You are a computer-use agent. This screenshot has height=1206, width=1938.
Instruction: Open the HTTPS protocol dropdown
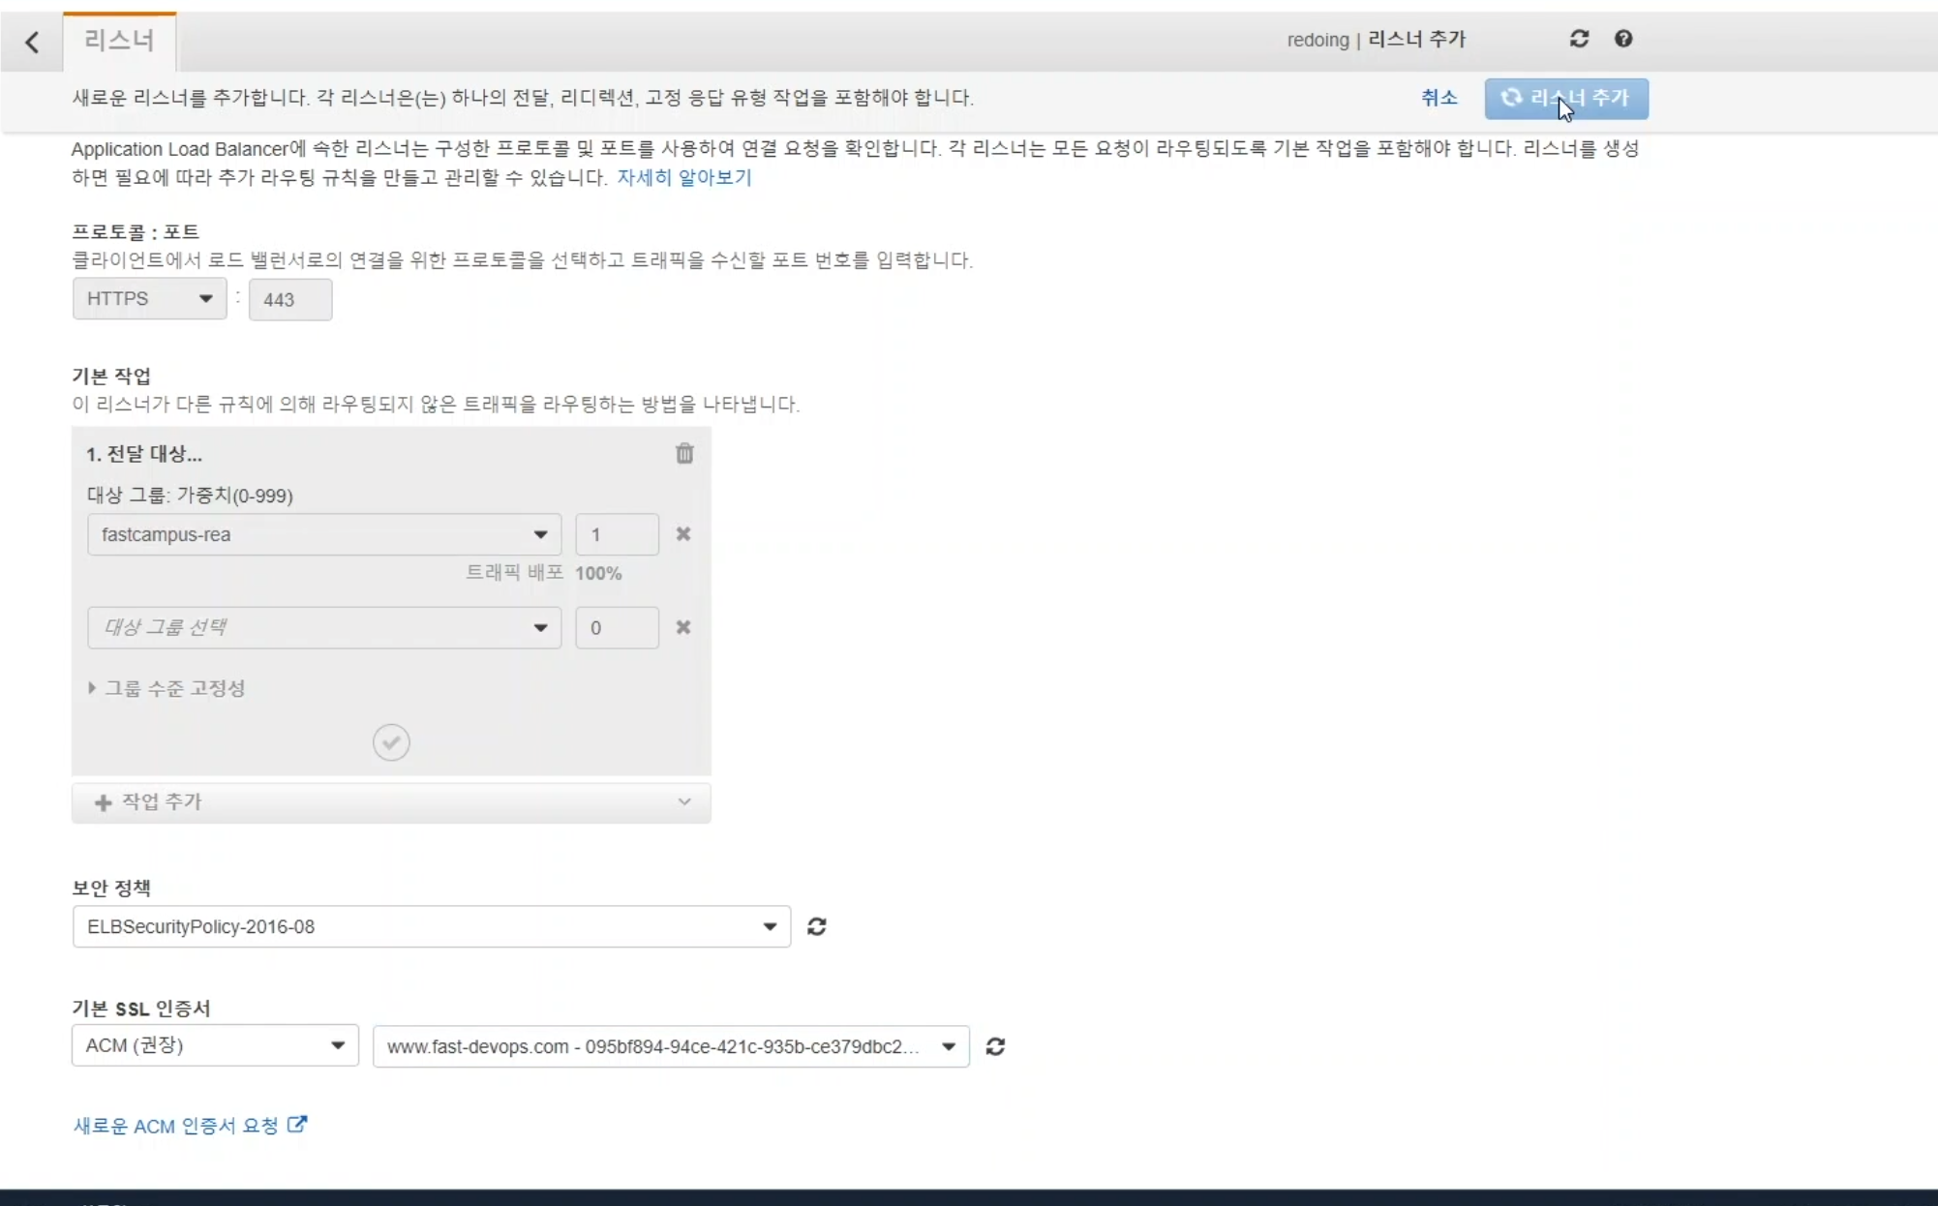pyautogui.click(x=149, y=298)
